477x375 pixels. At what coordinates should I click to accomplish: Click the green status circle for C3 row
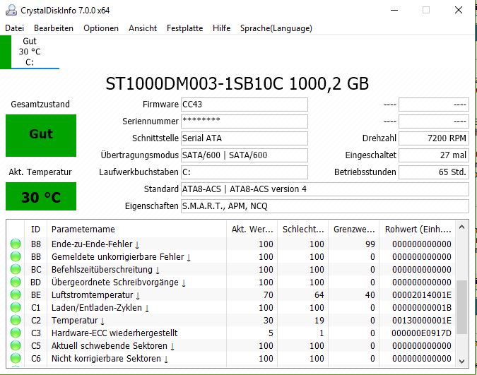tap(16, 333)
